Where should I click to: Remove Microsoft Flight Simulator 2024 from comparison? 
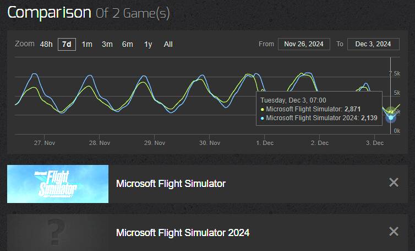pos(394,232)
